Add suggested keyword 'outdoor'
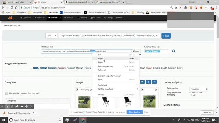Screen dimensions: 219x123 tap(62, 68)
